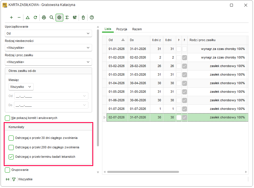Click the broadcast signal icon in the status bar
This screenshot has height=188, width=254.
pos(8,179)
